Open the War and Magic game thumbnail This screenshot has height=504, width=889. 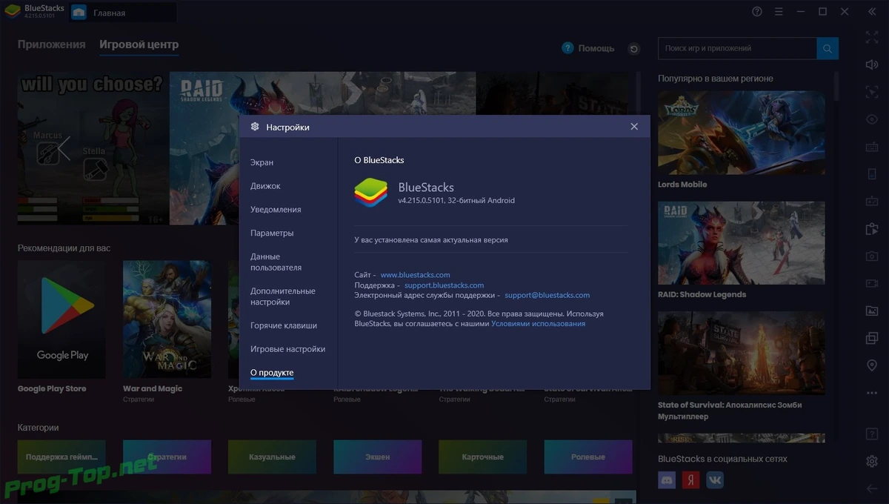pos(167,319)
